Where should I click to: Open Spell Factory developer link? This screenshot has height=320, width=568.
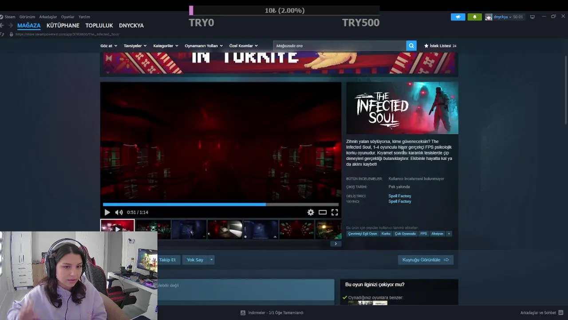click(400, 196)
